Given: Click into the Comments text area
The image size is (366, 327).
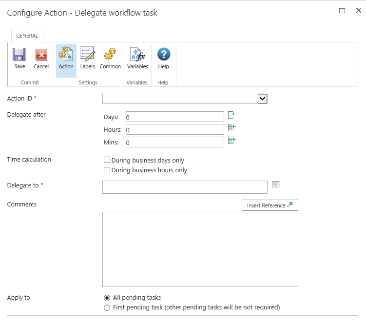Looking at the screenshot, I should tap(200, 249).
